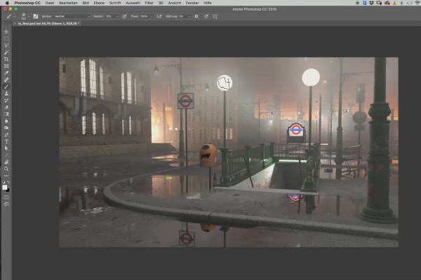Toggle Quick Mask mode
This screenshot has height=280, width=421.
click(6, 197)
